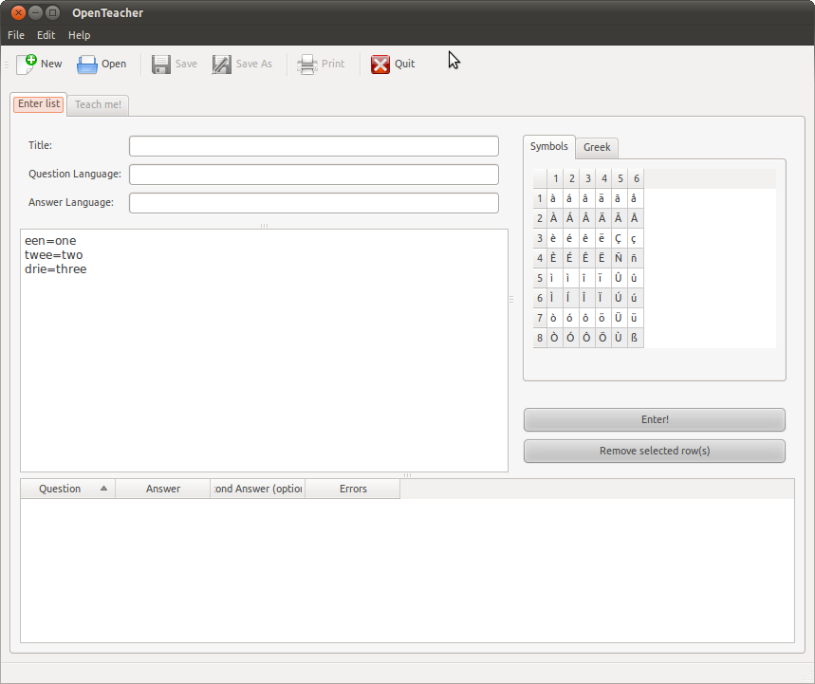This screenshot has width=815, height=684.
Task: Click the Save floppy disk icon
Action: coord(161,64)
